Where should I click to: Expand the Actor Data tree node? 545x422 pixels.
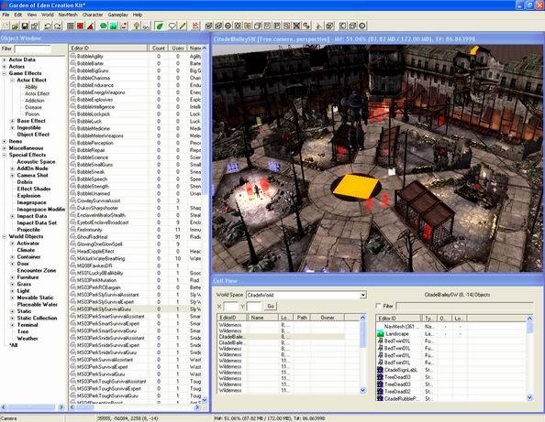click(5, 60)
